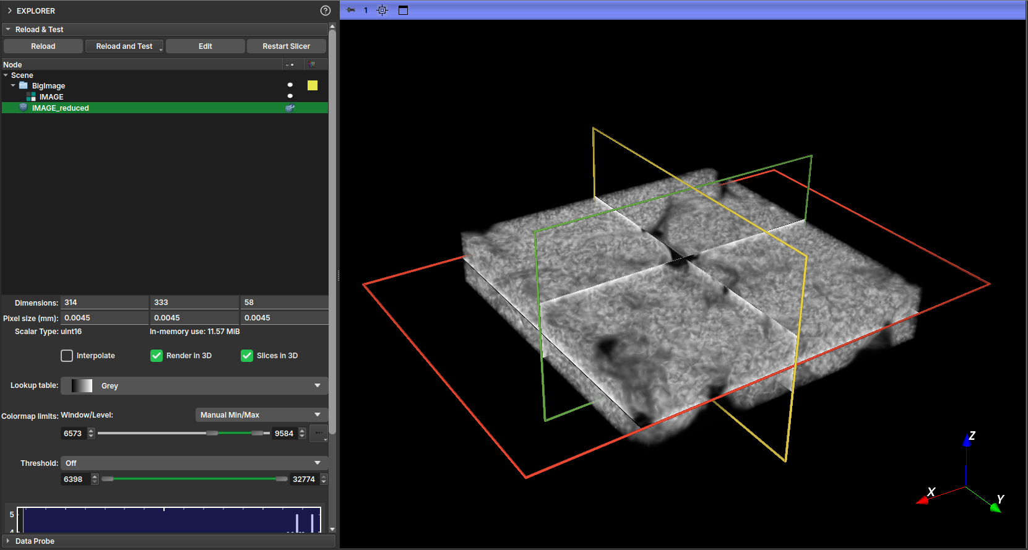Click the Reload and Test button
Viewport: 1028px width, 550px height.
[x=124, y=46]
